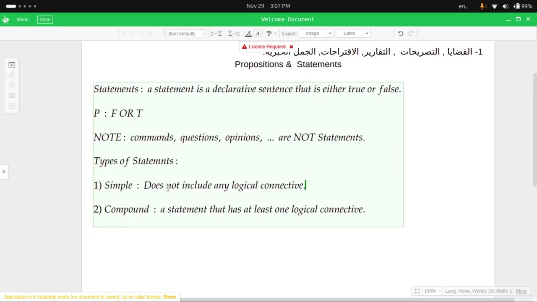Click the text section icon in sidebar
The image size is (537, 302).
[x=12, y=65]
